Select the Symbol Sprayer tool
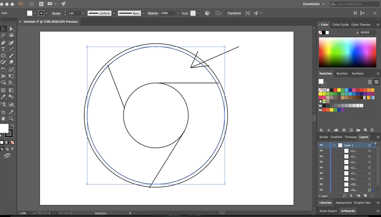 3,104
